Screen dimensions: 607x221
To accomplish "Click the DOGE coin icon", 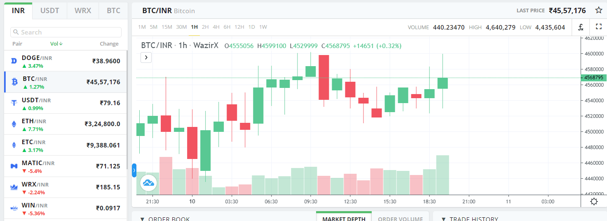I will [14, 61].
